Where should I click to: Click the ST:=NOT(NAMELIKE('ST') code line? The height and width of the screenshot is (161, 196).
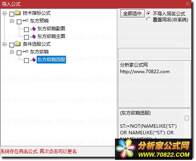pos(148,126)
